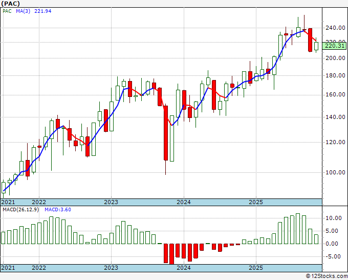This screenshot has width=348, height=280.
Task: Click 2024 on the MACD timeline
Action: pyautogui.click(x=184, y=268)
